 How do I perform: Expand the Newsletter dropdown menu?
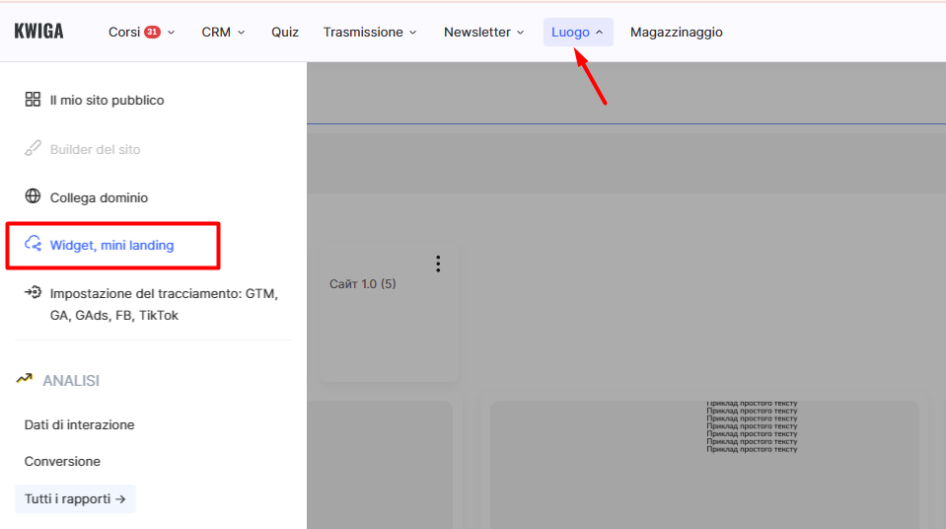[520, 32]
